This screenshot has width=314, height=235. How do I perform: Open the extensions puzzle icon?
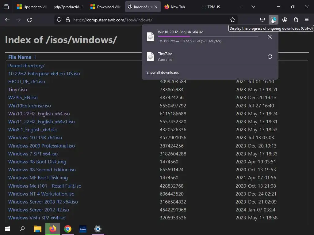point(296,20)
